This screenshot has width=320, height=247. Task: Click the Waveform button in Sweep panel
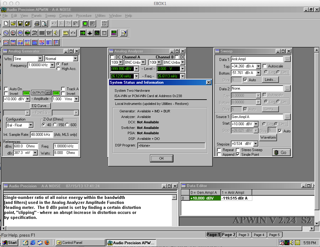click(x=268, y=137)
